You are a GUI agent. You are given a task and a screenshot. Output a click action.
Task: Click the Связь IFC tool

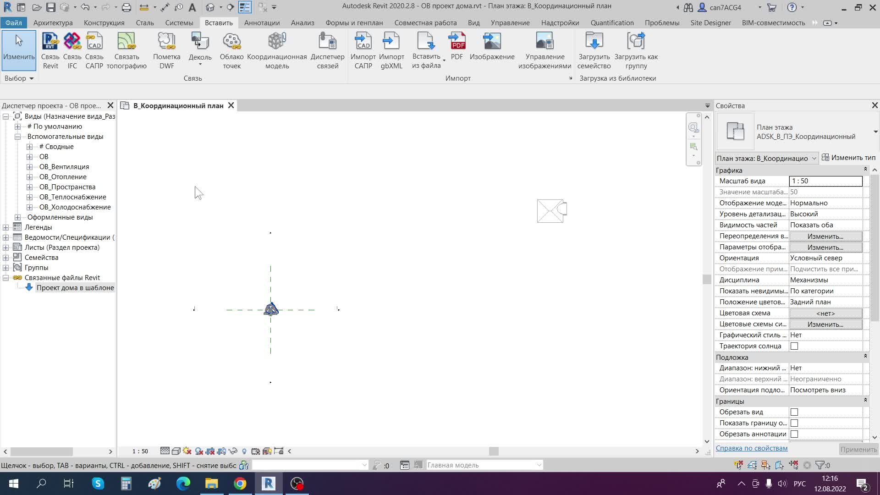click(x=72, y=51)
